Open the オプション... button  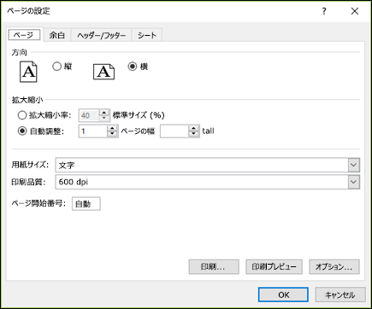[x=334, y=267]
